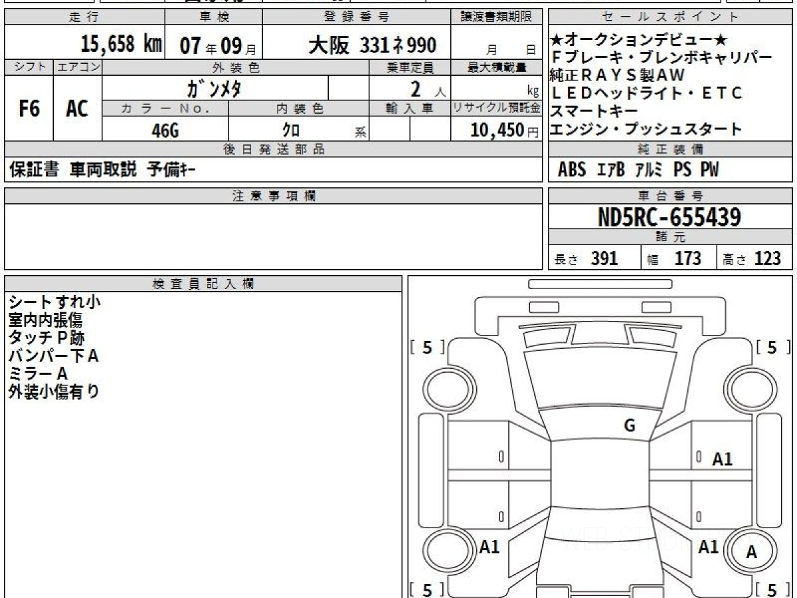This screenshot has width=797, height=598.
Task: Select inspector note シートすれ小
Action: pyautogui.click(x=54, y=302)
